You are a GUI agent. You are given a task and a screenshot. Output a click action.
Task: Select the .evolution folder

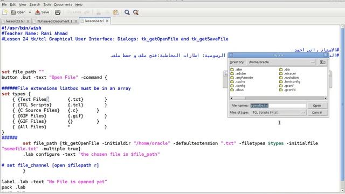[289, 78]
